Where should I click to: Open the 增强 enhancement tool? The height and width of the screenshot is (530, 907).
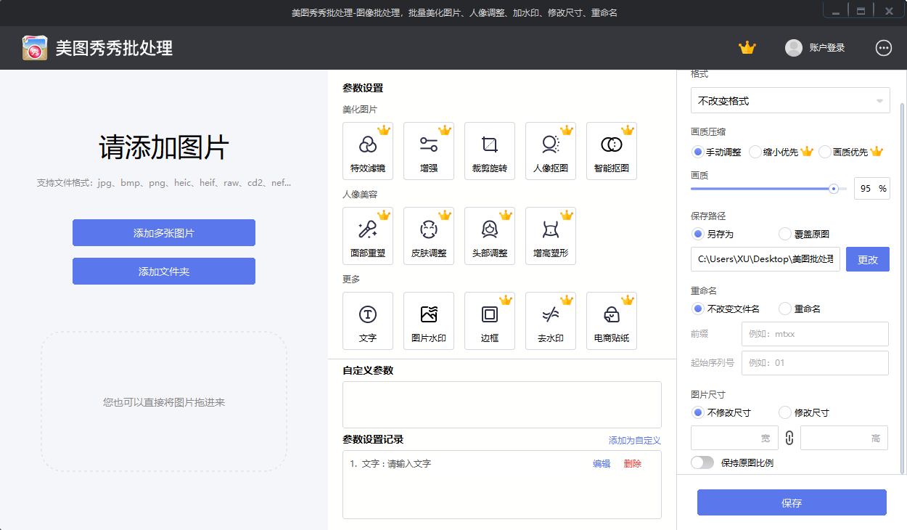click(429, 150)
